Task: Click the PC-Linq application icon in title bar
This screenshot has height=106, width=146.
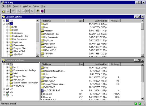Action: pos(2,2)
